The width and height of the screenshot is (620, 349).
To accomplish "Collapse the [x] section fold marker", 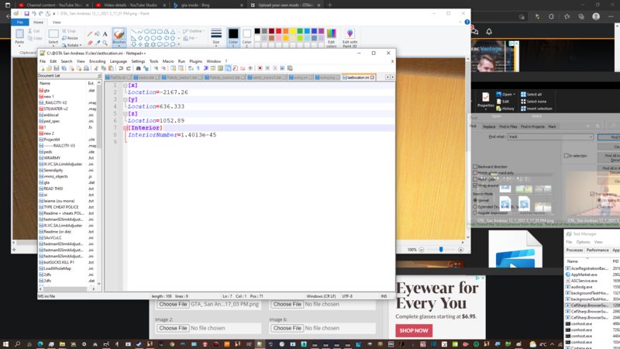I will point(126,85).
